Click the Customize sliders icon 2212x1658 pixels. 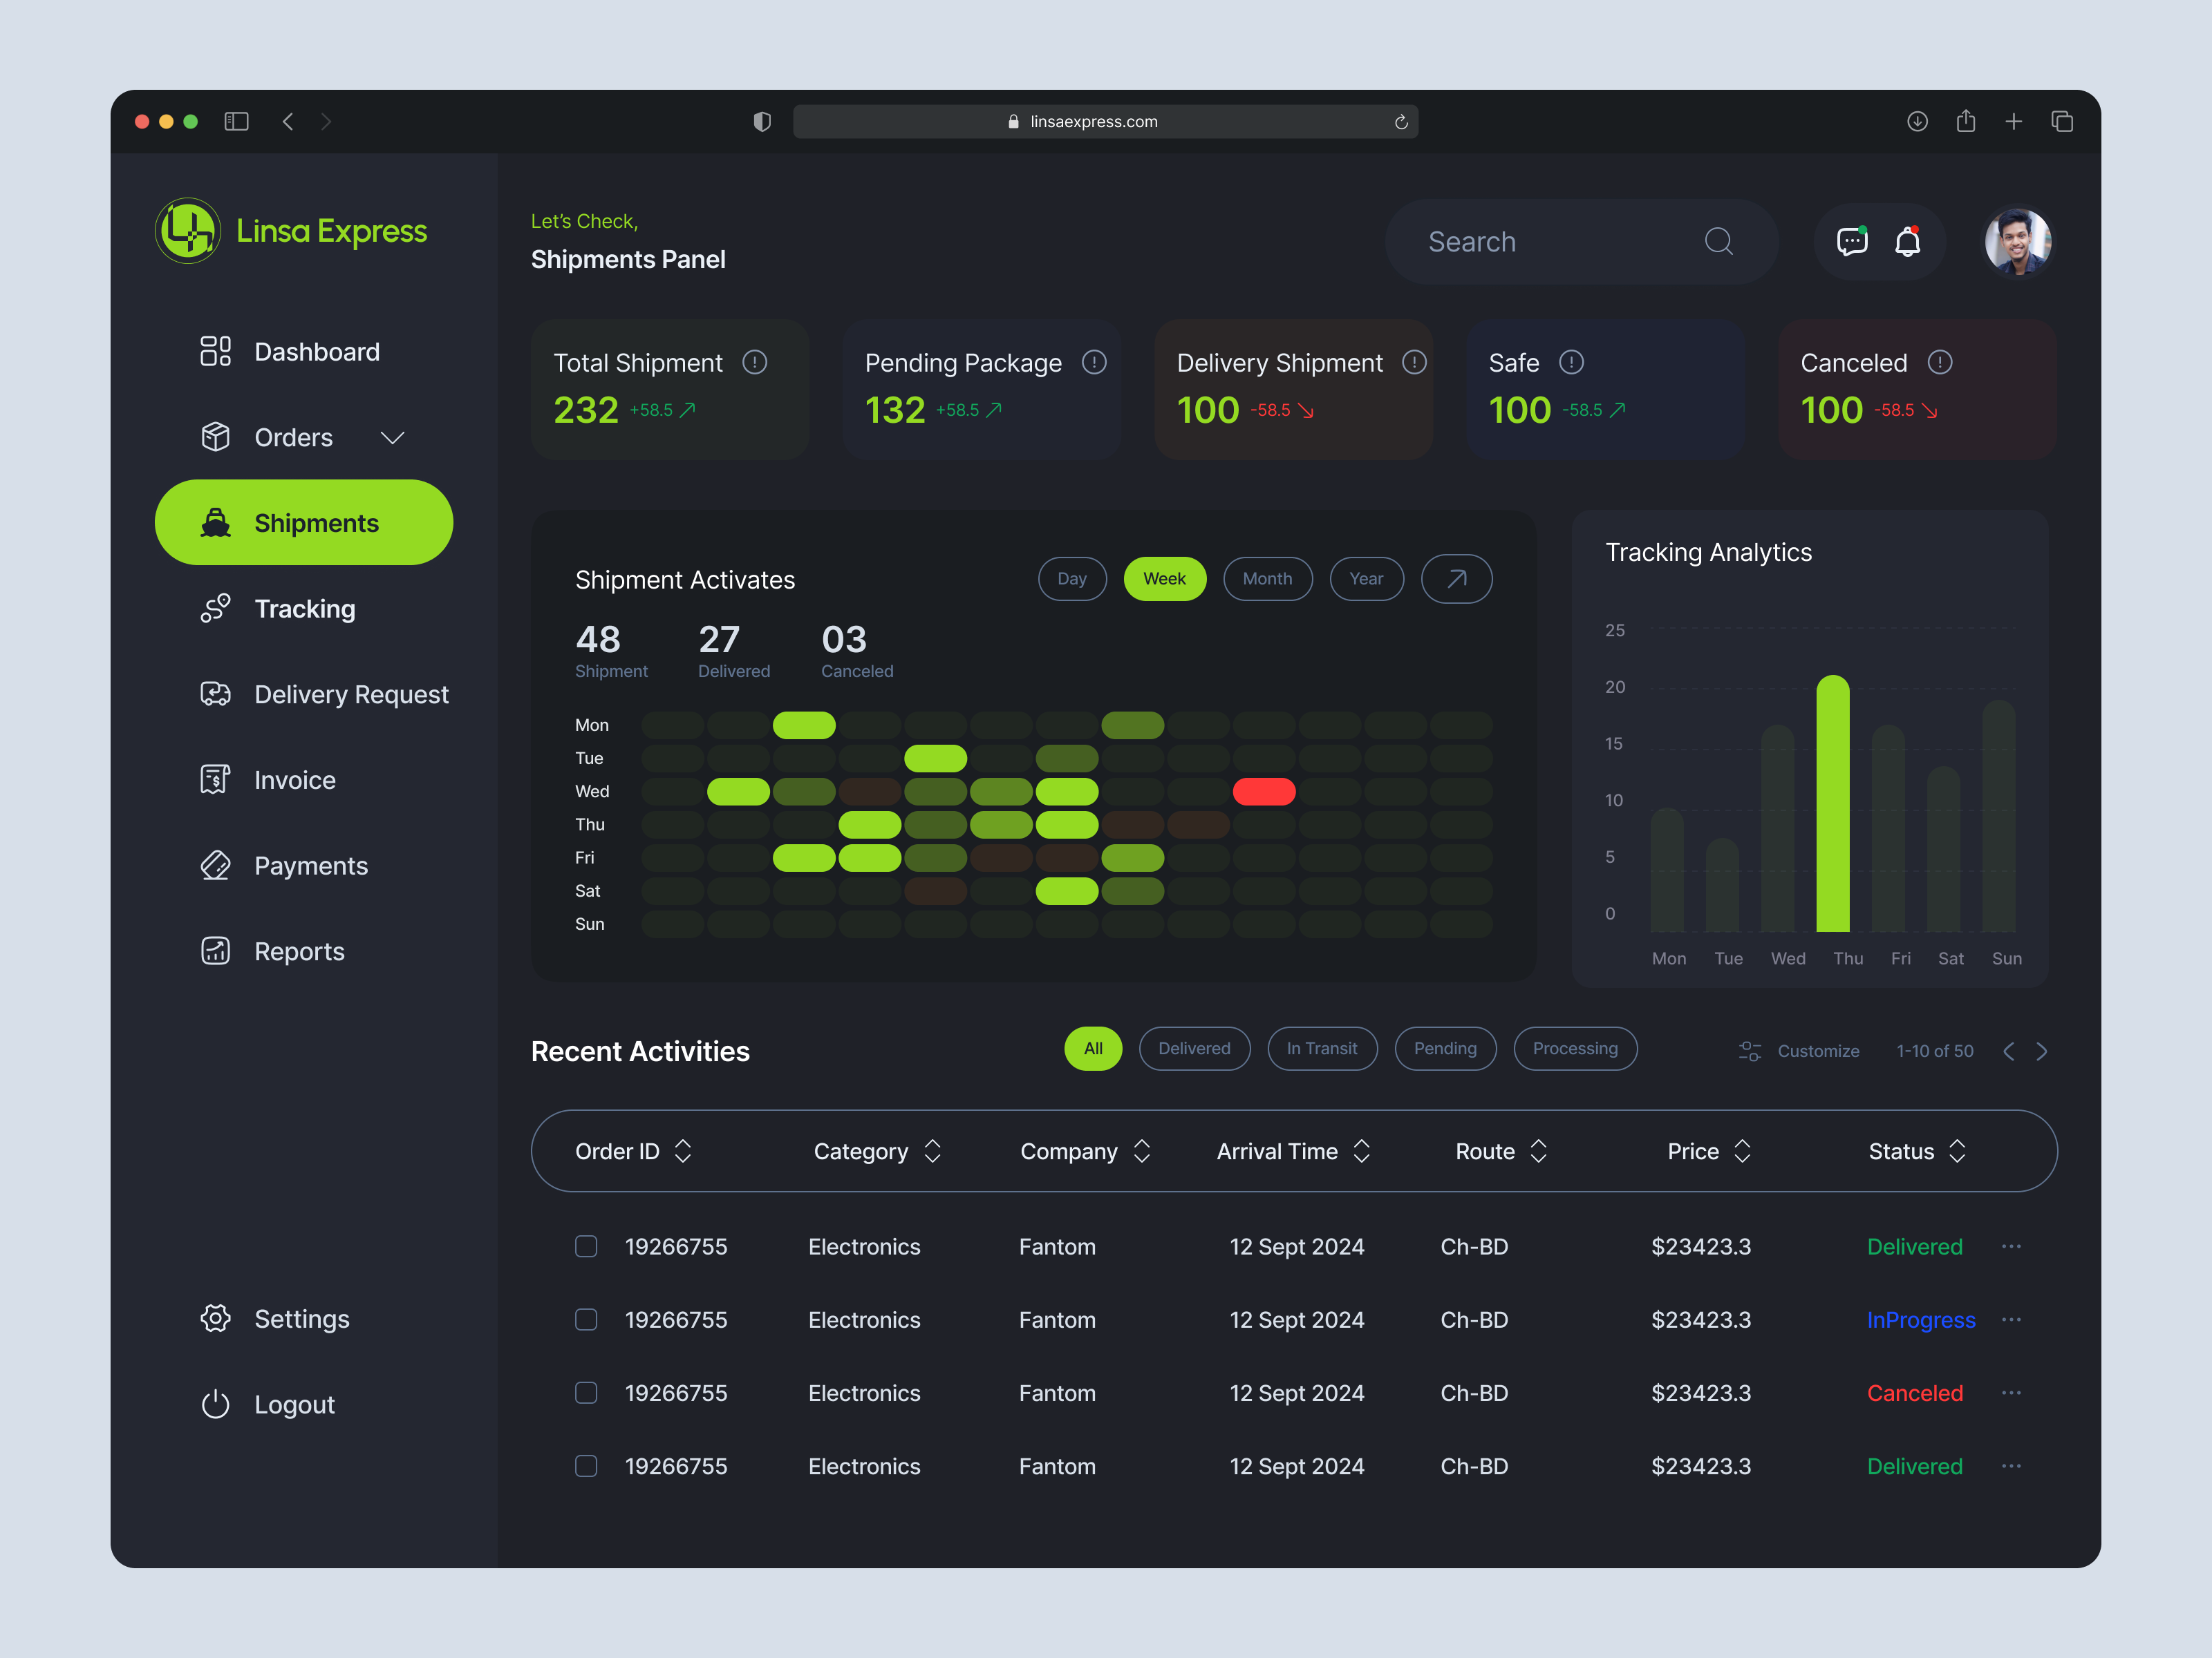pos(1750,1050)
